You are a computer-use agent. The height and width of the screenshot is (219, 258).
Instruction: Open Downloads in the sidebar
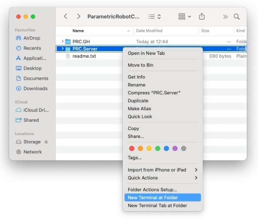click(x=35, y=89)
